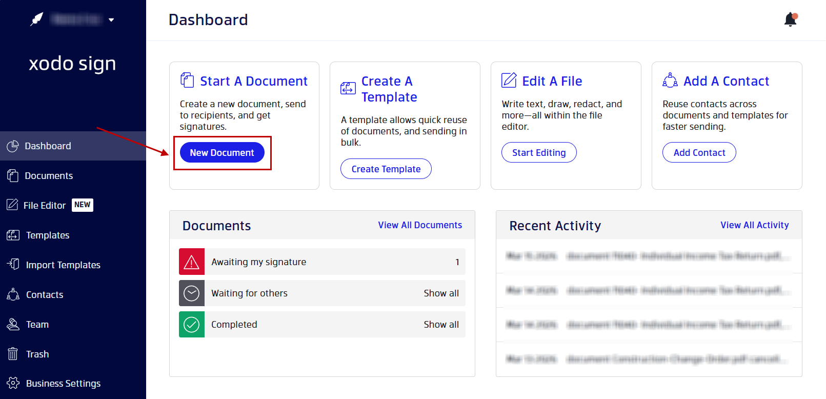Image resolution: width=826 pixels, height=399 pixels.
Task: Click Start A Document heading
Action: [254, 81]
